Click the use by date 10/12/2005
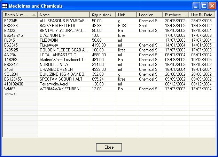Screen dimensions: 218x157 pos(202,60)
